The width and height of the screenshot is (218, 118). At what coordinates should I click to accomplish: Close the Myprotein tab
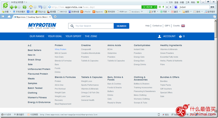[x=50, y=17]
